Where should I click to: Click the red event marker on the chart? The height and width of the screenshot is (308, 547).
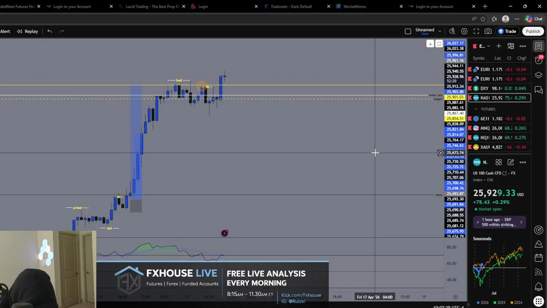click(224, 233)
